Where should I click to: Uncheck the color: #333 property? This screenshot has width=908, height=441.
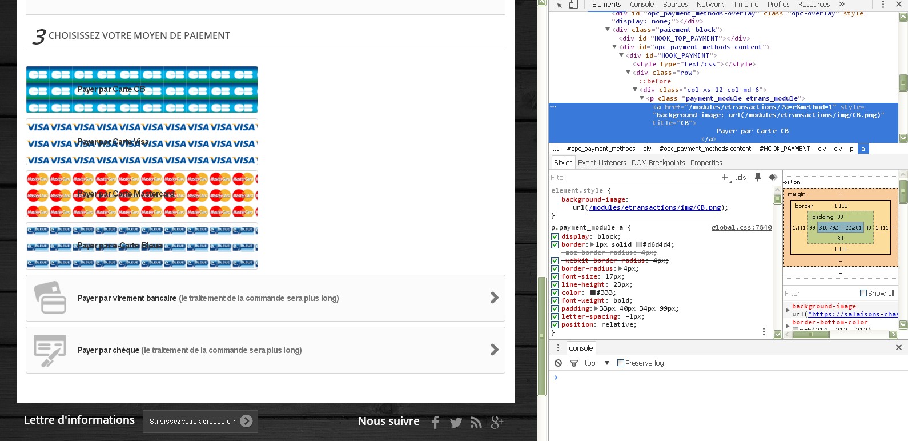tap(555, 292)
